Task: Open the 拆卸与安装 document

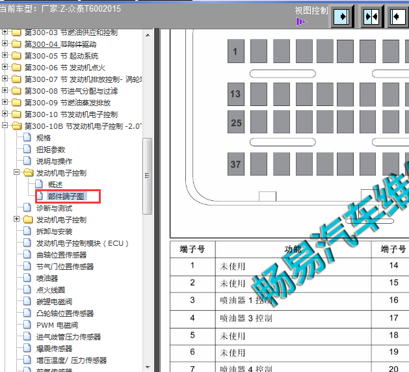Action: pyautogui.click(x=54, y=232)
